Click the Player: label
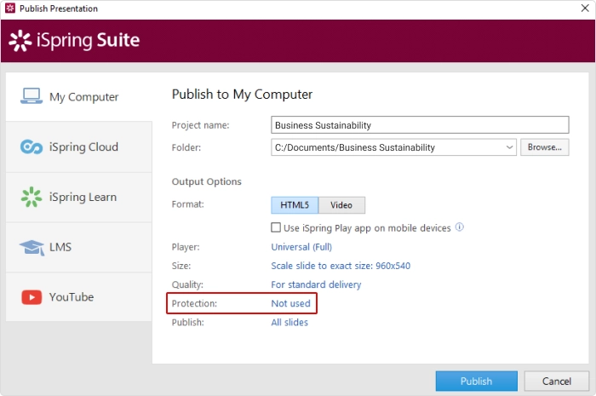Viewport: 596px width, 396px height. 186,247
